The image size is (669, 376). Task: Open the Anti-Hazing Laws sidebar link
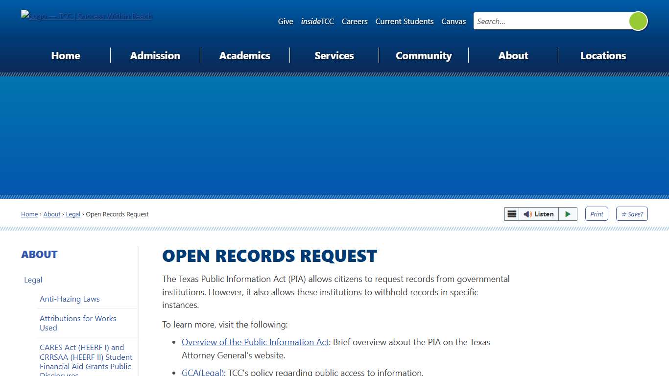tap(70, 299)
